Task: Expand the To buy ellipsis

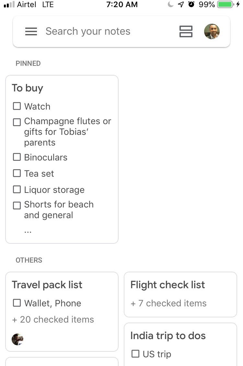Action: (28, 231)
